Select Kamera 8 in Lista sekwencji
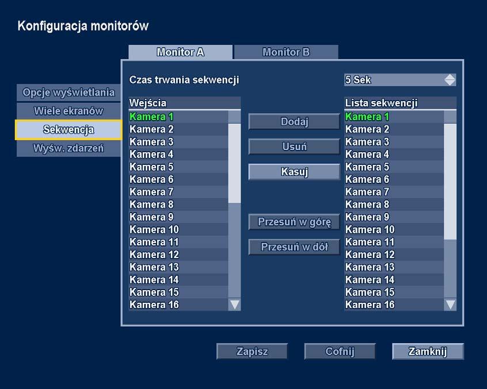 pyautogui.click(x=394, y=205)
